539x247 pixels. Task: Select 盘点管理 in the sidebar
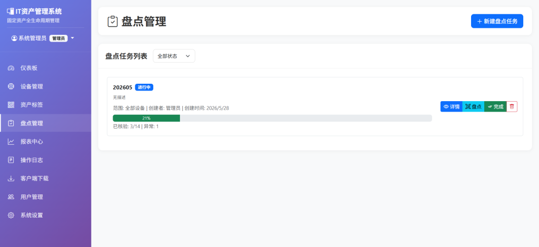point(45,123)
